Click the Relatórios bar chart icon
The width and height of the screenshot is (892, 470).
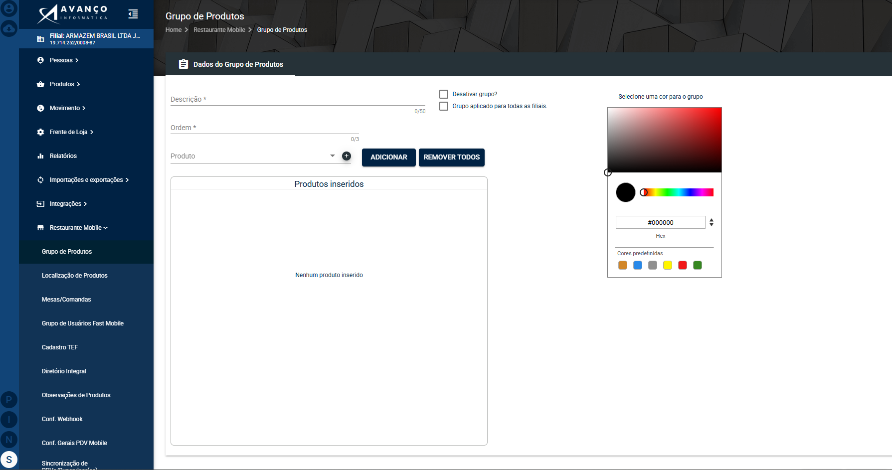(x=40, y=156)
